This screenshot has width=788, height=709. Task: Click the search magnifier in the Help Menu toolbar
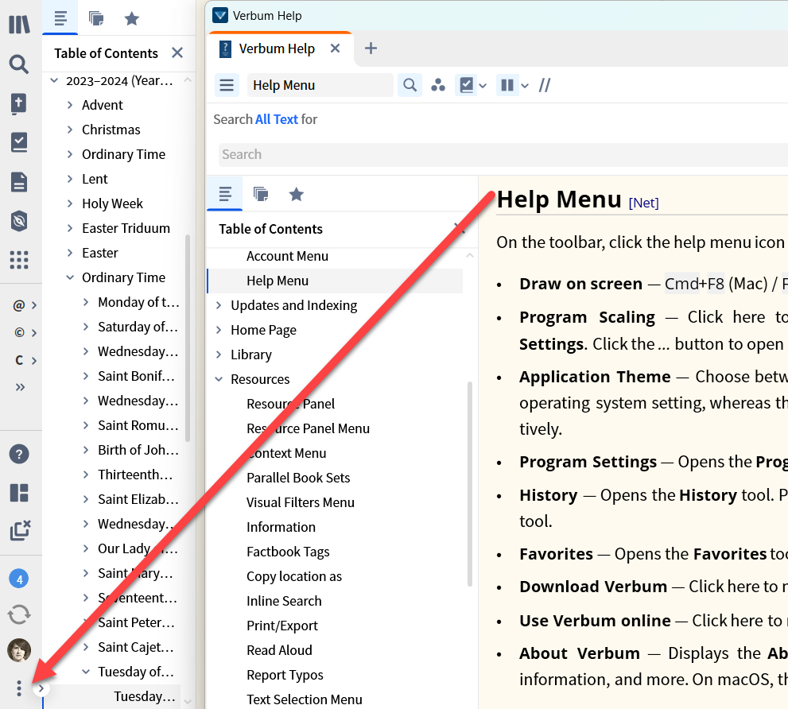click(x=410, y=85)
